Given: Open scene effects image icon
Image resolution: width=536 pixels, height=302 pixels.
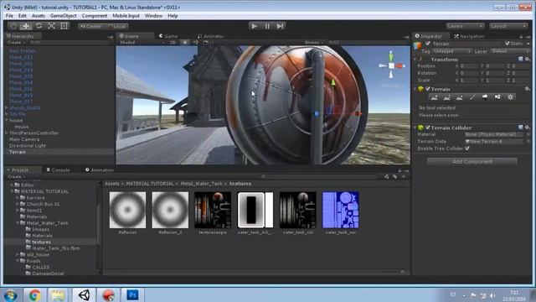Looking at the screenshot, I should point(206,43).
